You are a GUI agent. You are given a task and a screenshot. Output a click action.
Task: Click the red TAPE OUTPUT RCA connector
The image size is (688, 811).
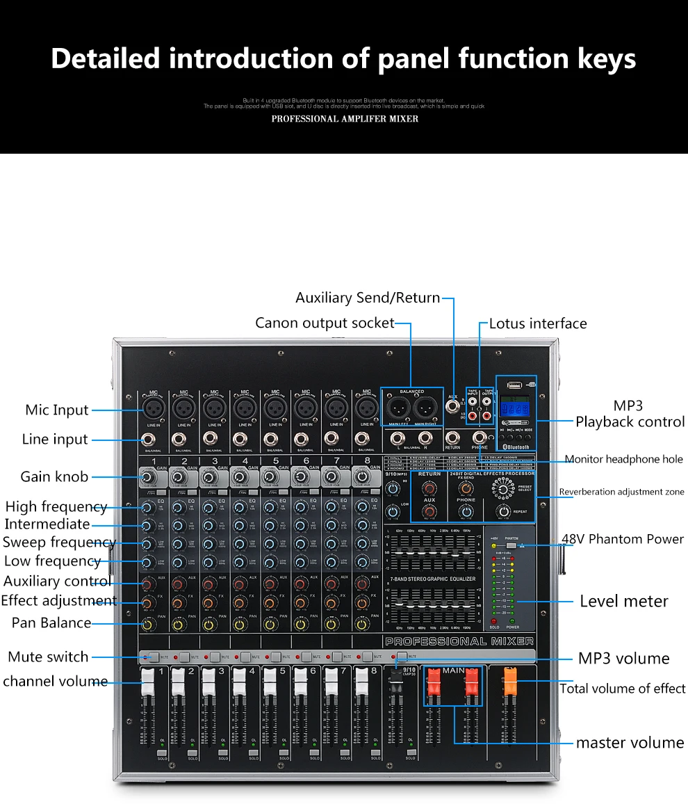click(486, 415)
